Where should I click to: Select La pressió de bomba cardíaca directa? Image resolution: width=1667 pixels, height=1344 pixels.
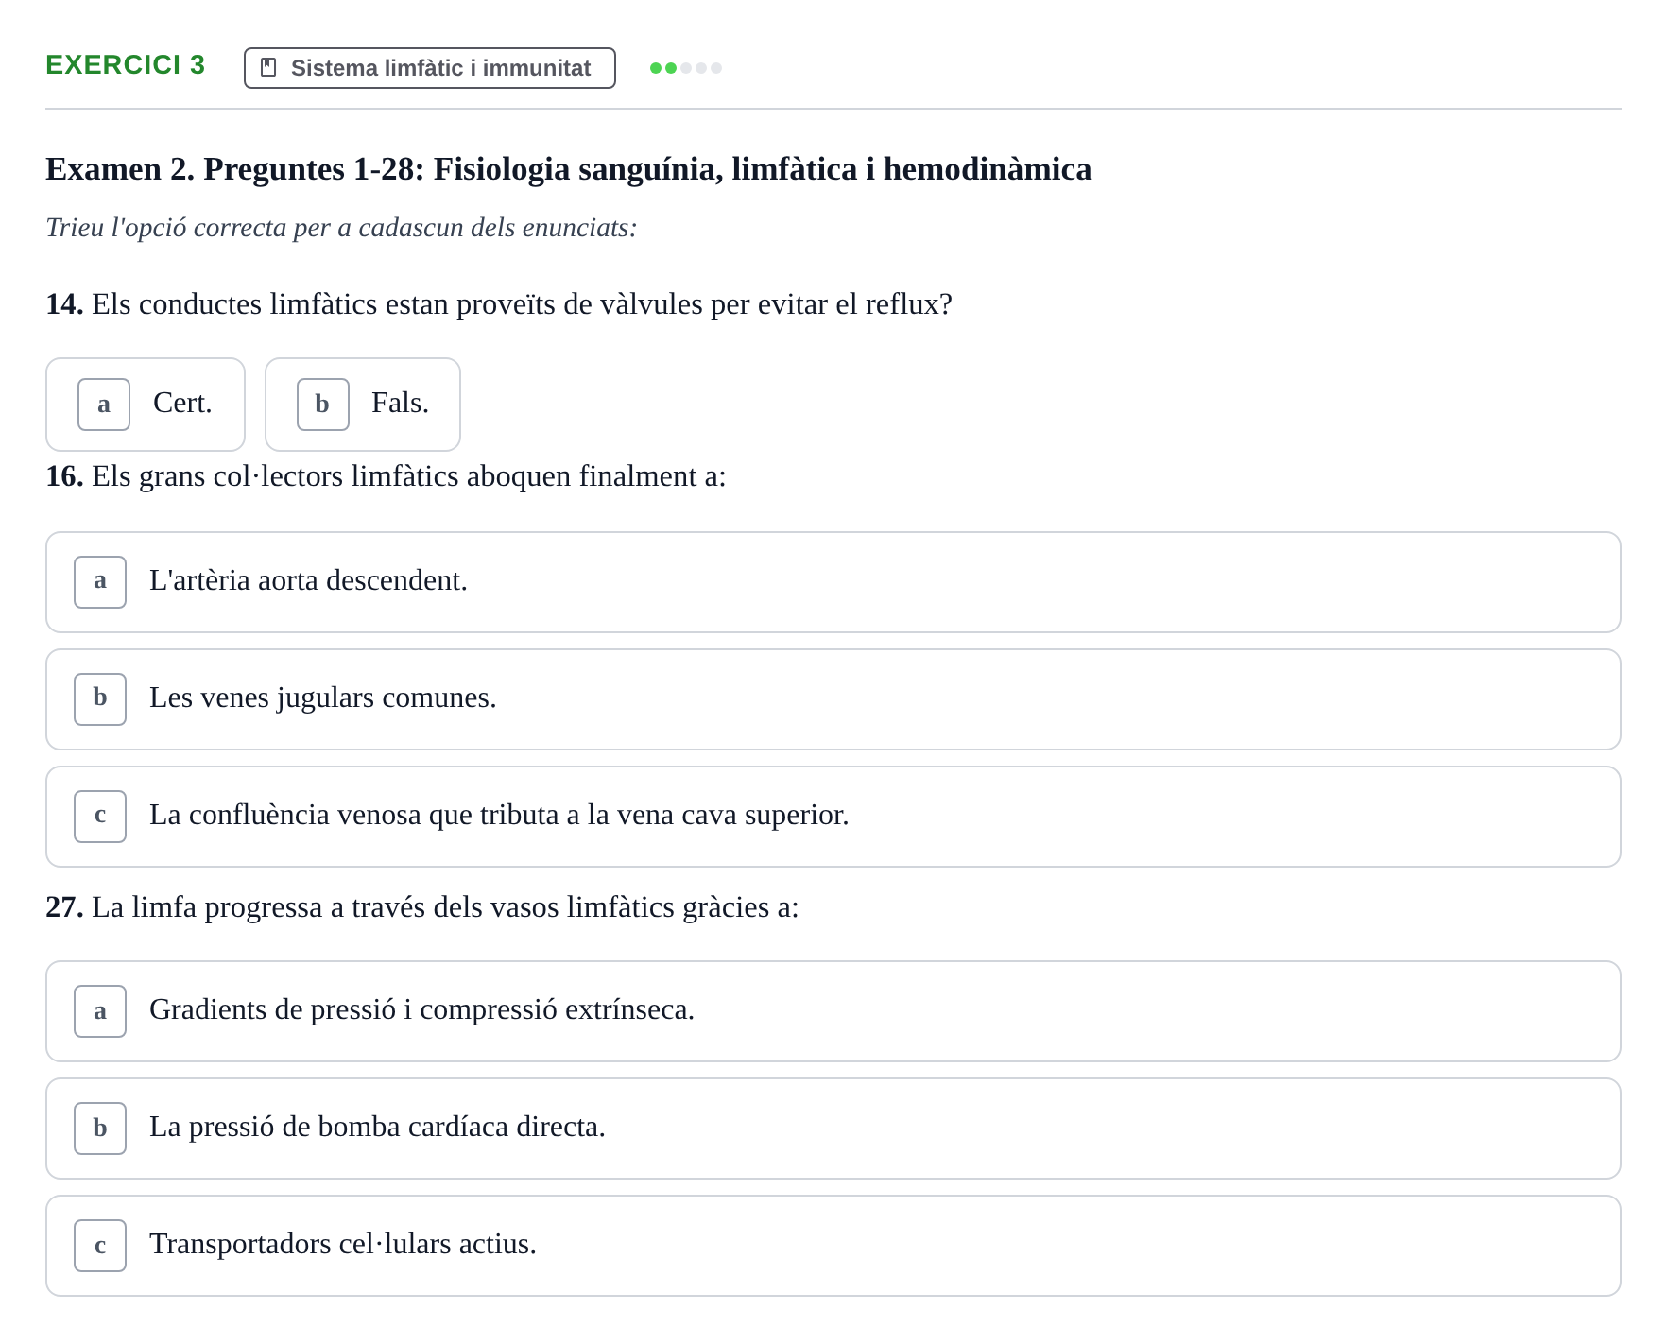(x=833, y=1129)
